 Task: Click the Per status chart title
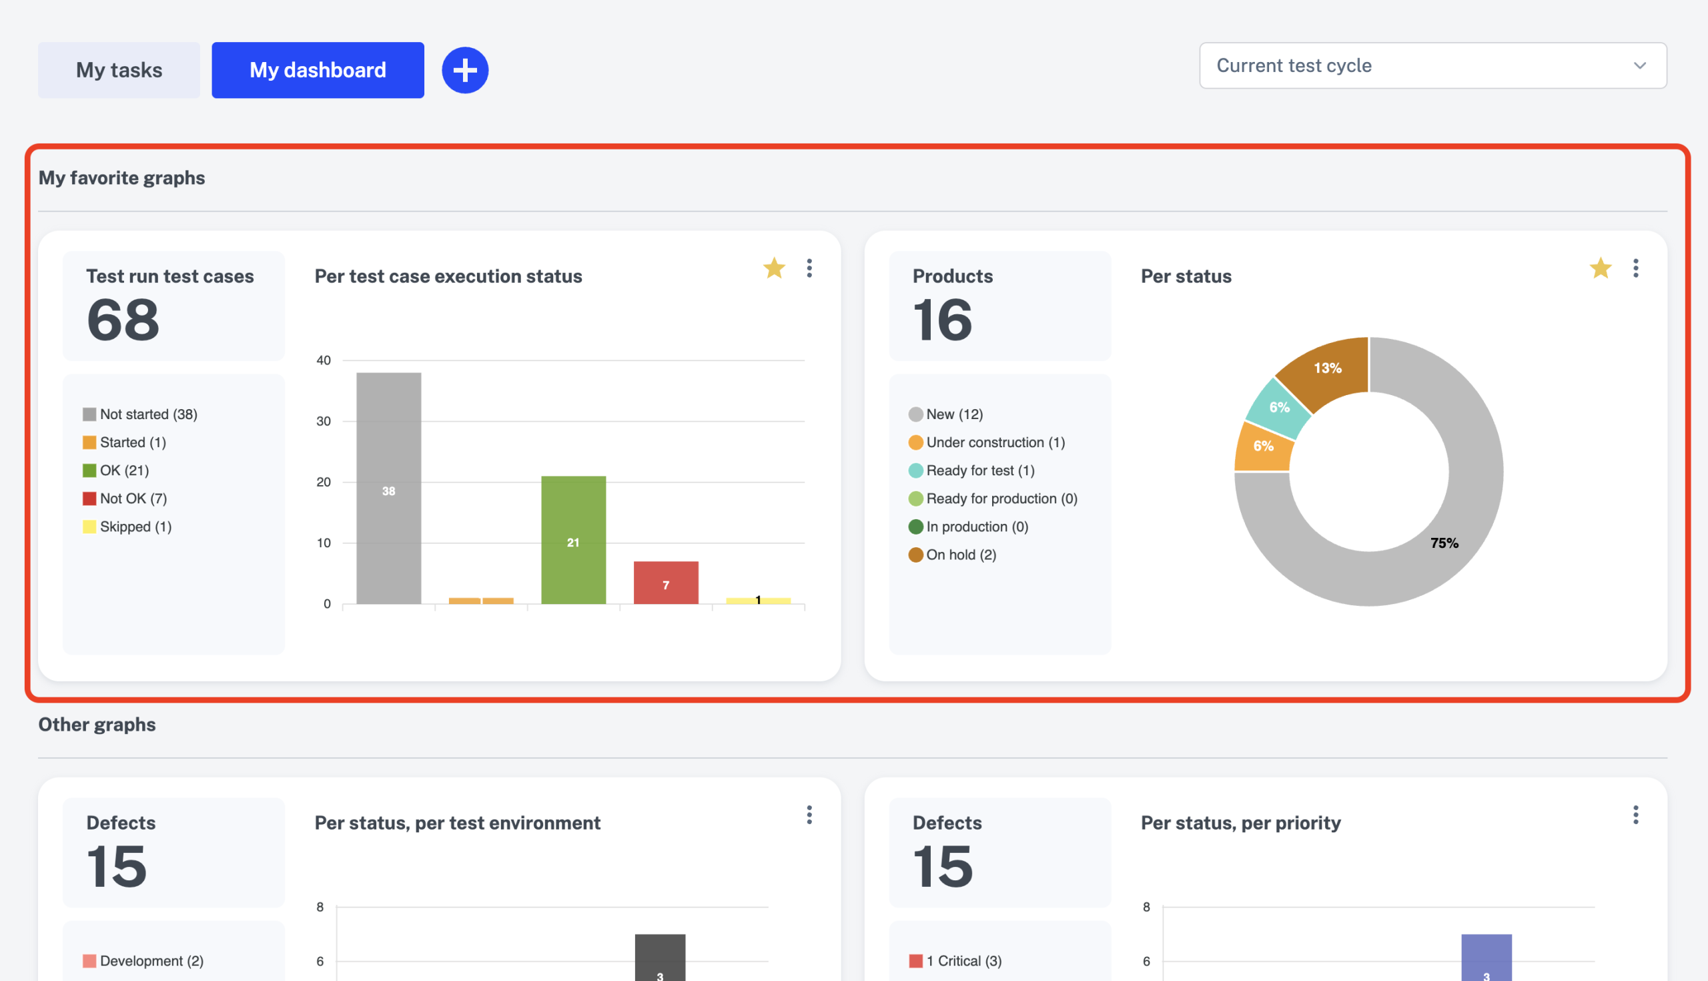(1186, 276)
